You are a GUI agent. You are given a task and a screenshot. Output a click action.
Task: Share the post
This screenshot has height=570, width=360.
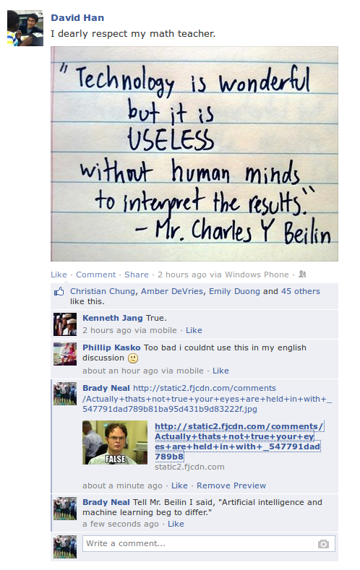(137, 275)
